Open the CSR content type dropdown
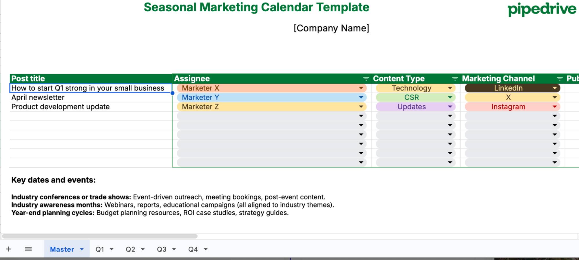579x260 pixels. click(x=450, y=97)
